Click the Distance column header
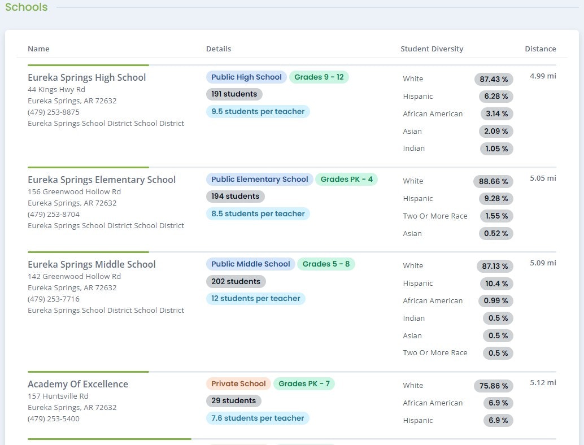Screen dimensions: 584x445 (x=540, y=49)
